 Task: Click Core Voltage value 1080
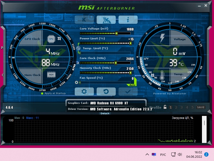pyautogui.click(x=130, y=29)
